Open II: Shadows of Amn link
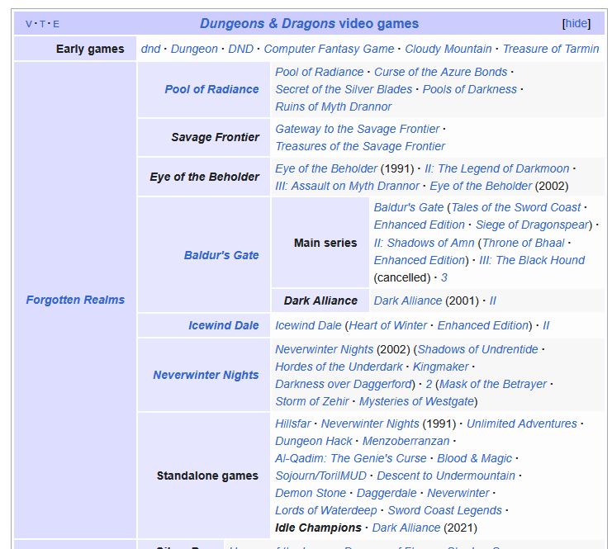This screenshot has height=549, width=612. coord(424,243)
